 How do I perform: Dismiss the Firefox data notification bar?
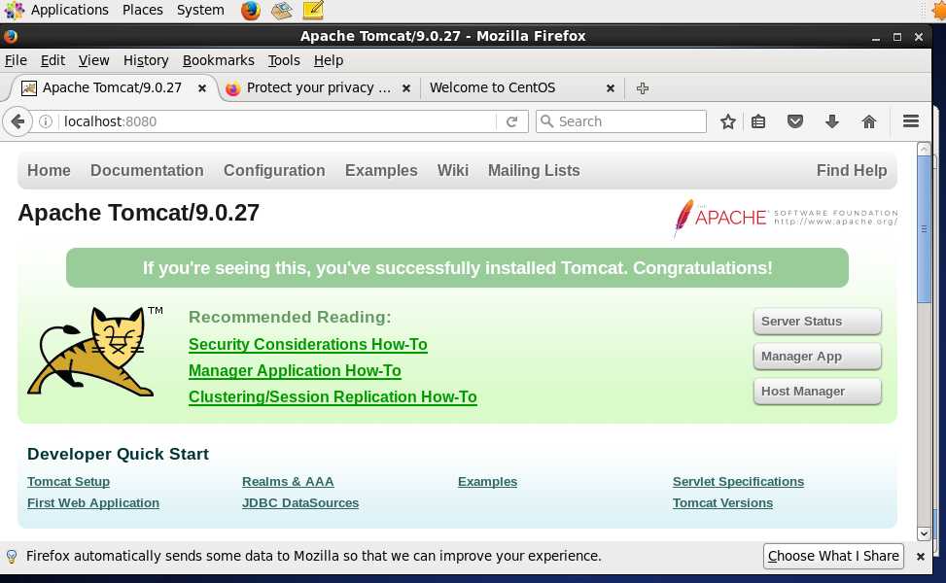click(921, 557)
